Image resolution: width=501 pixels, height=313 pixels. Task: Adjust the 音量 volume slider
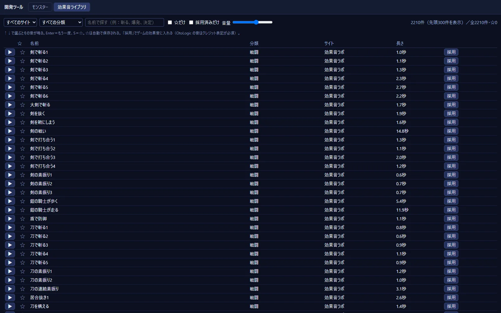point(253,22)
